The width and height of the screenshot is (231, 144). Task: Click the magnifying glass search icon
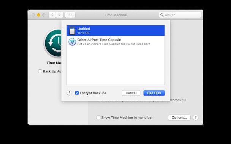click(162, 15)
